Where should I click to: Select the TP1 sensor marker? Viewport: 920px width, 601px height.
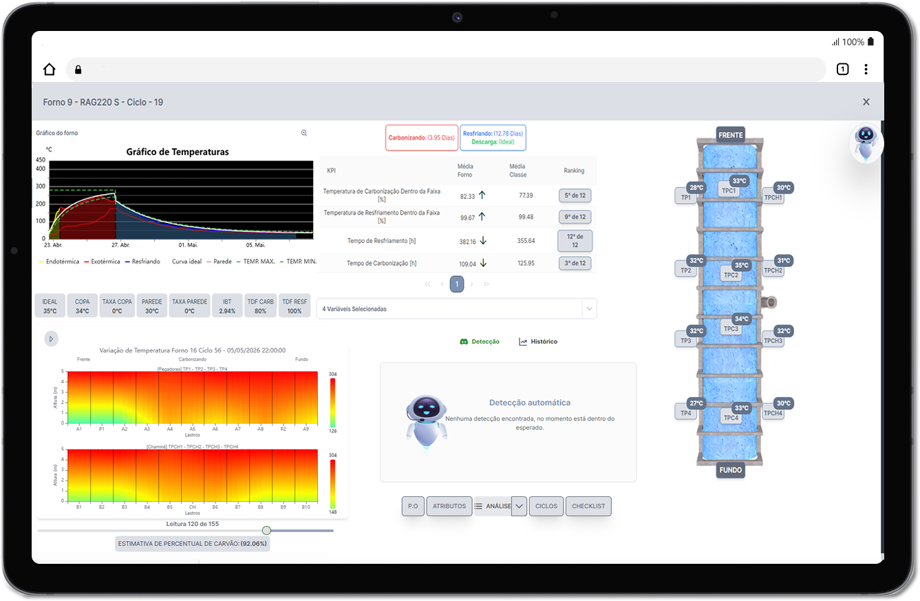686,197
